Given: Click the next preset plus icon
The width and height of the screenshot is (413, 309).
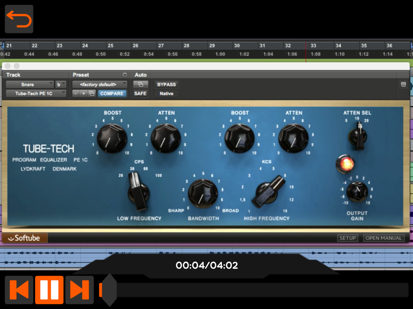Looking at the screenshot, I should [83, 94].
